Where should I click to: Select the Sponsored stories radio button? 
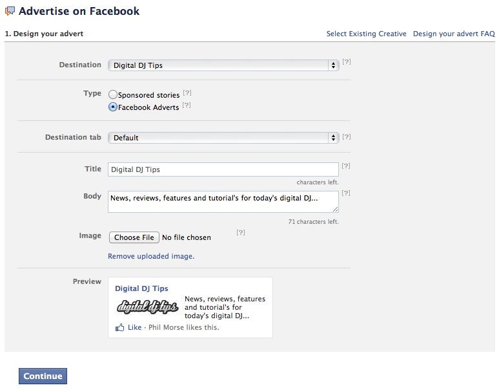point(113,95)
